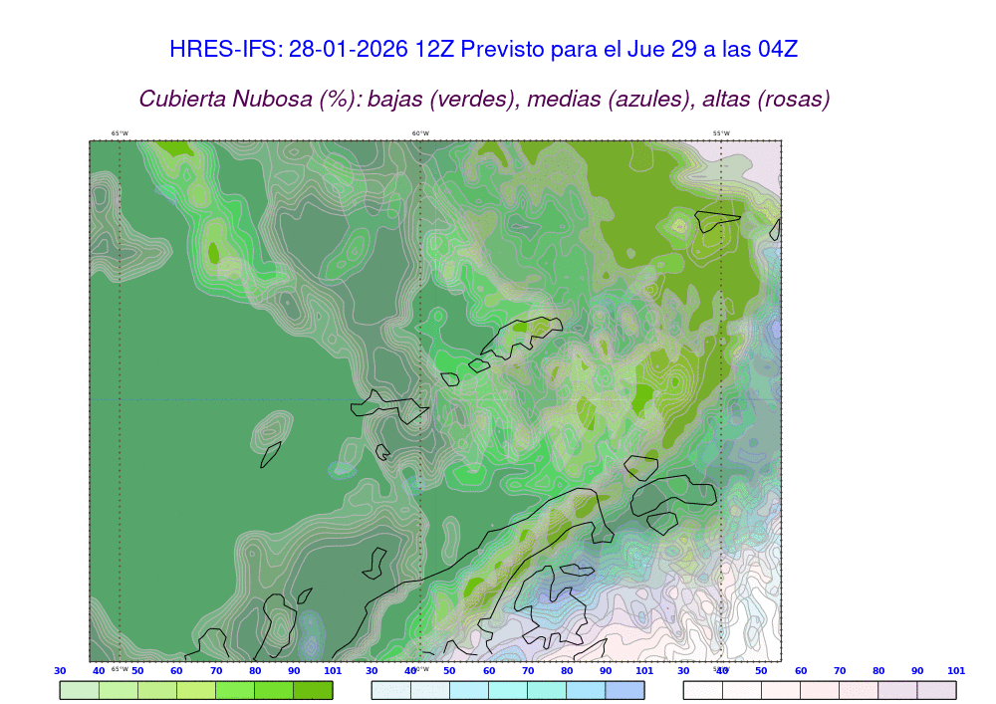Click the 55°W longitude label at map top
Image resolution: width=996 pixels, height=704 pixels.
point(720,133)
